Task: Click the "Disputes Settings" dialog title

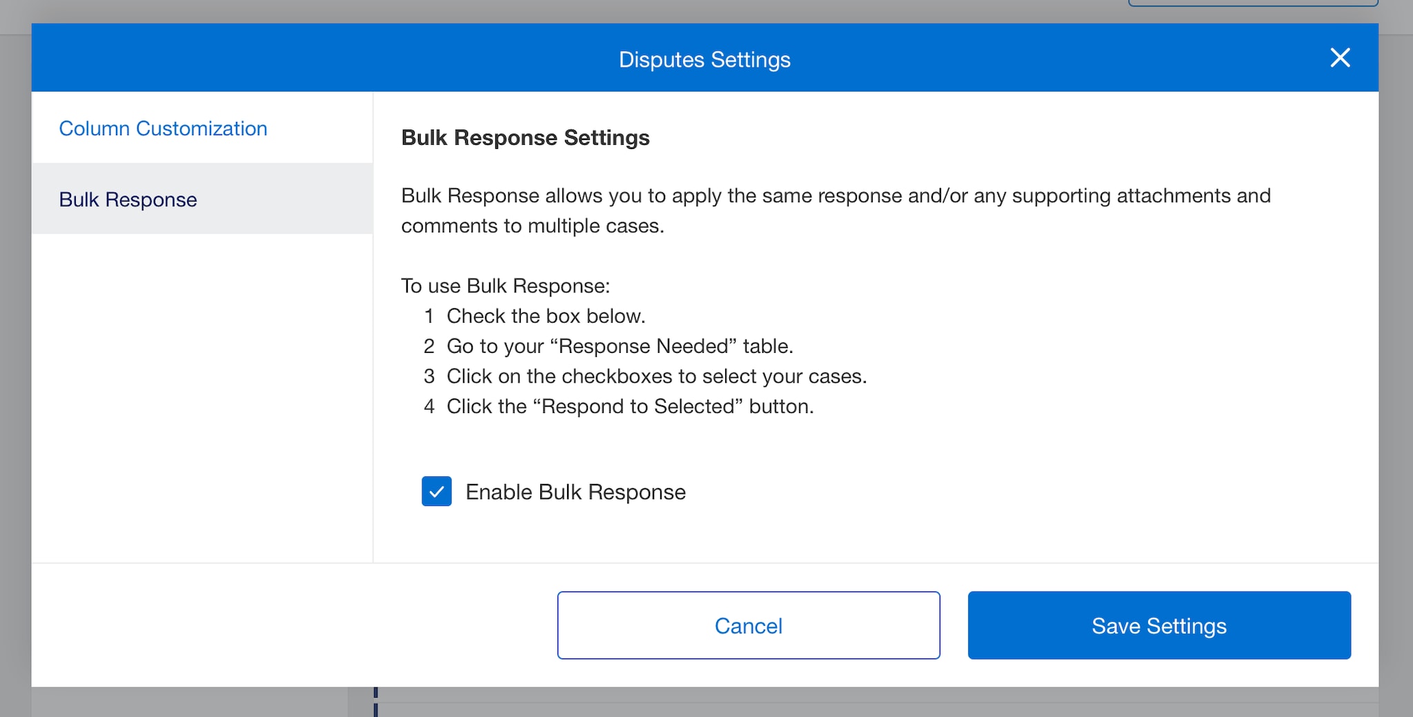Action: 704,59
